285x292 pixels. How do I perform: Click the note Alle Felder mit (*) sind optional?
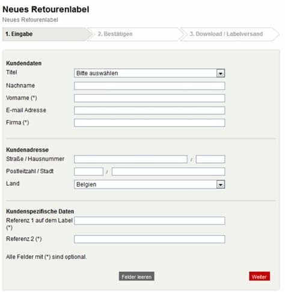pos(46,257)
